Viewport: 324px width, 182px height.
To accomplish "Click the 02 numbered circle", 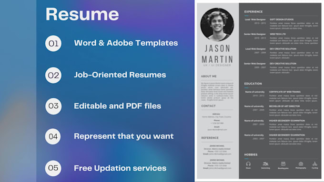I will [53, 75].
